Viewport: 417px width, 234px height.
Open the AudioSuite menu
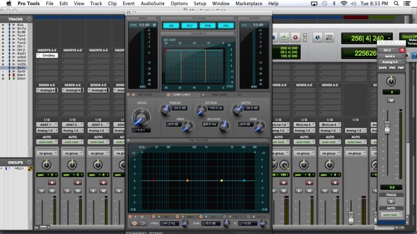point(153,4)
